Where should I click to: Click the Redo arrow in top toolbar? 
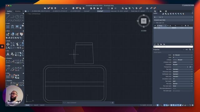[66, 8]
